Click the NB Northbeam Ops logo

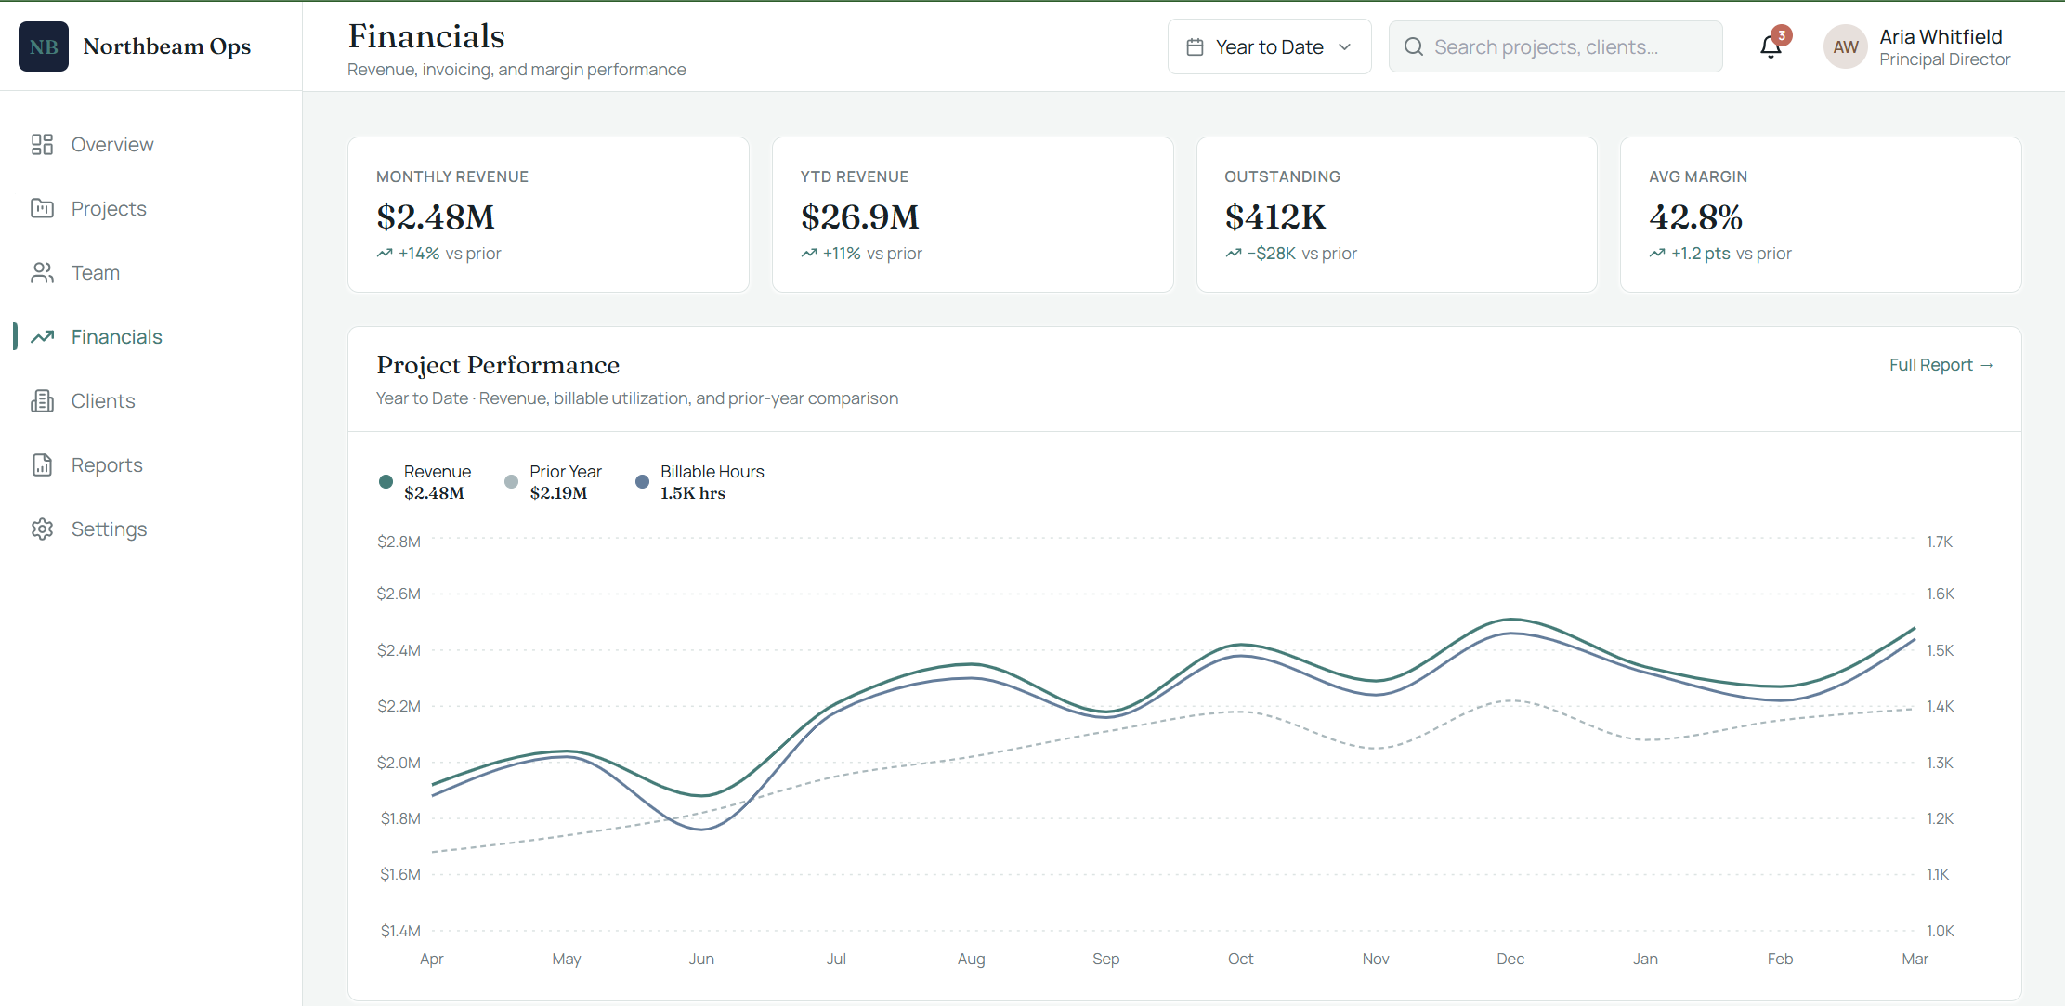point(44,46)
